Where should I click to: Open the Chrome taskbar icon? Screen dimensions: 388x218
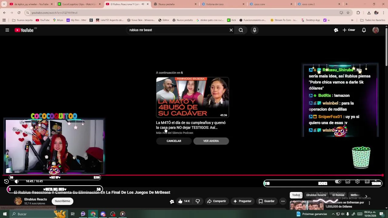[93, 214]
